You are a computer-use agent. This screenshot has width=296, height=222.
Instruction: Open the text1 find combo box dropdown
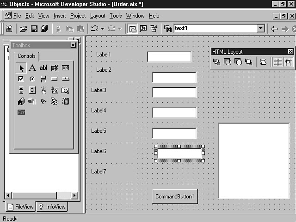click(261, 29)
